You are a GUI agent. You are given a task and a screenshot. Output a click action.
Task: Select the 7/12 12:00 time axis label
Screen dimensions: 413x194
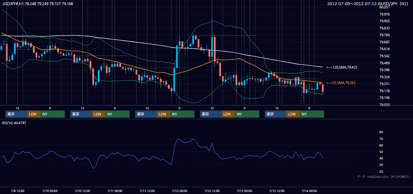point(212,191)
